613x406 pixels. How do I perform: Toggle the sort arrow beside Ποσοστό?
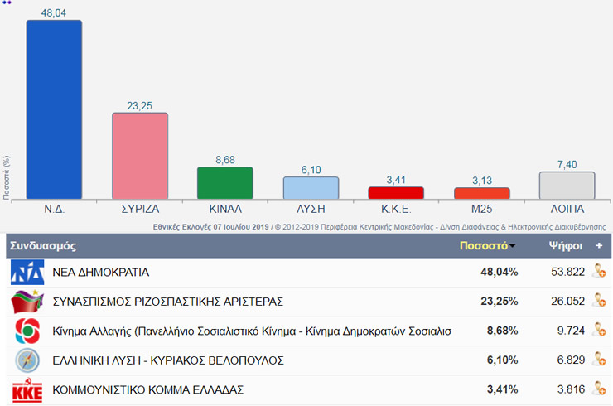tap(513, 247)
